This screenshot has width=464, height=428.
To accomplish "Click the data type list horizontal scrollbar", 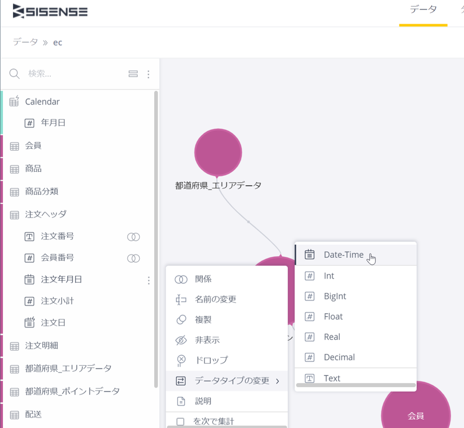I will point(356,385).
